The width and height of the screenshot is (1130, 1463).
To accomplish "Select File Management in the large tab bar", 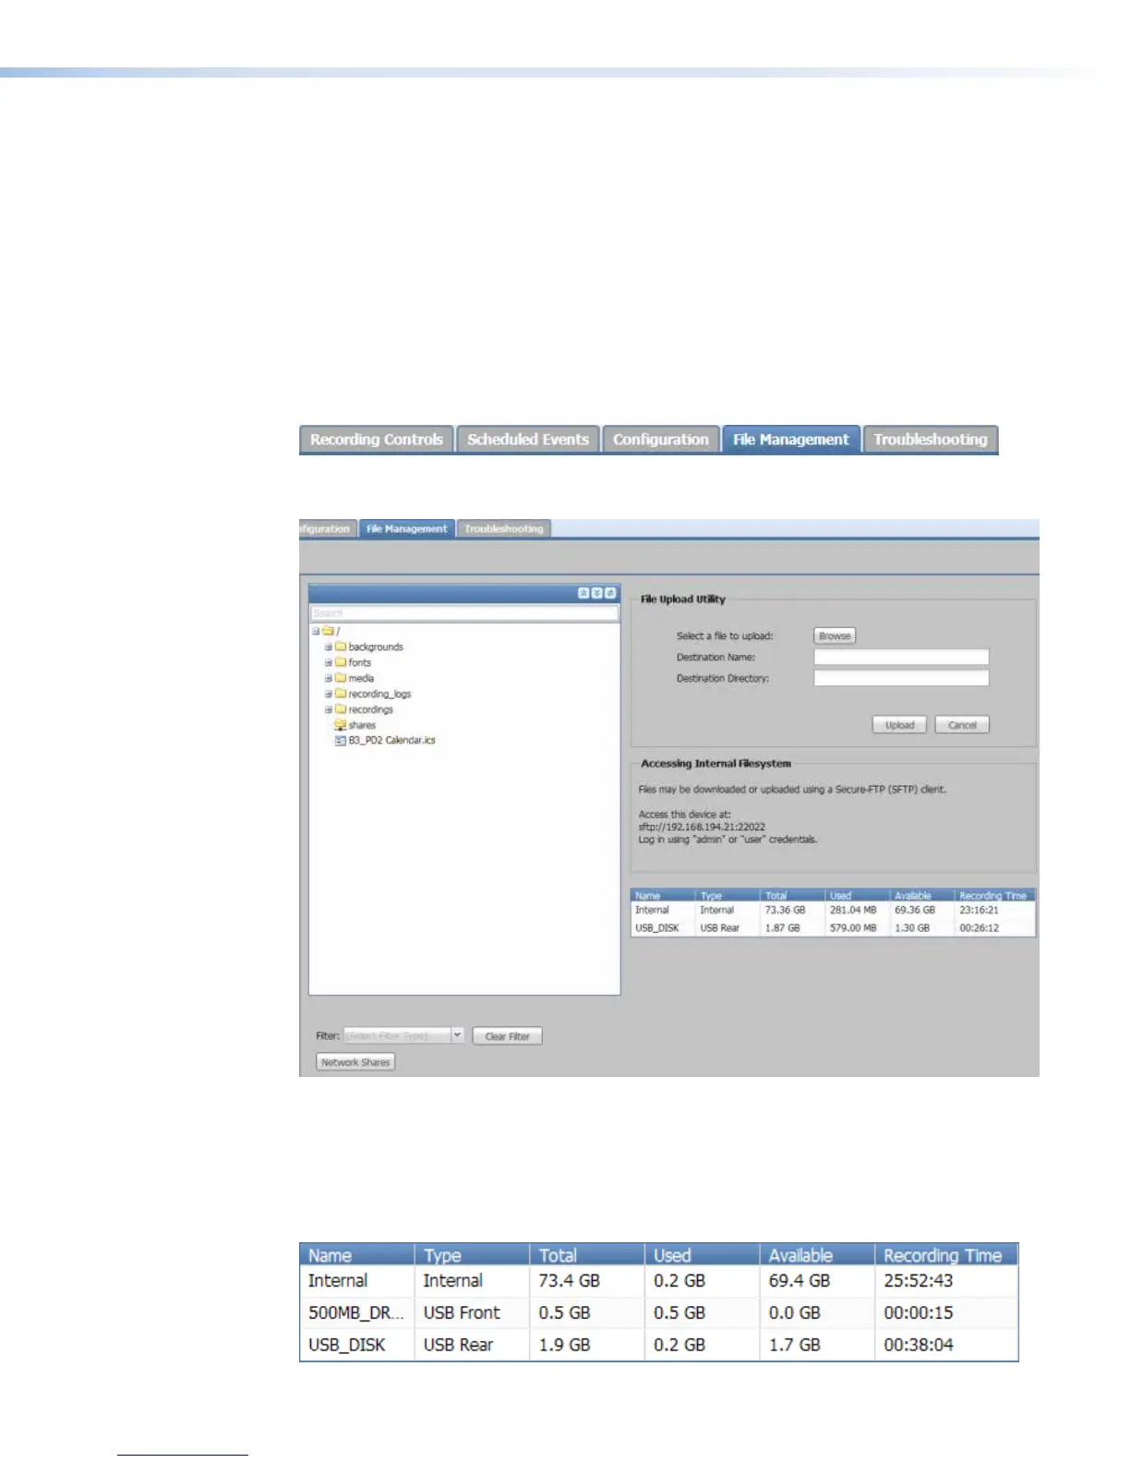I will [x=791, y=440].
